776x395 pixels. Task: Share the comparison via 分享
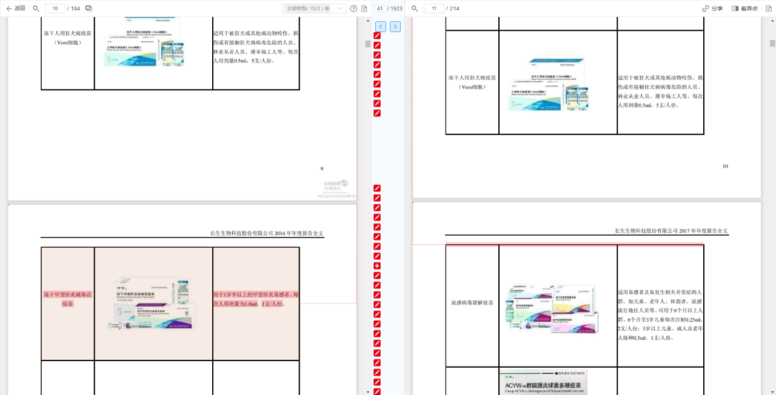(x=712, y=8)
